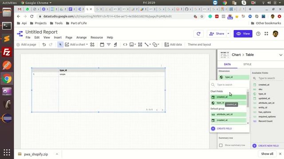Open Terminal from the dock
This screenshot has height=159, width=284.
tap(7, 26)
